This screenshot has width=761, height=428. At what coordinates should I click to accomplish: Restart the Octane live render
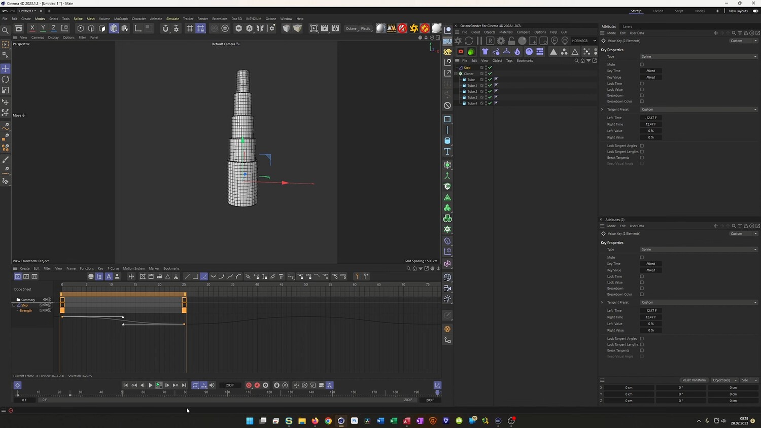pos(469,41)
